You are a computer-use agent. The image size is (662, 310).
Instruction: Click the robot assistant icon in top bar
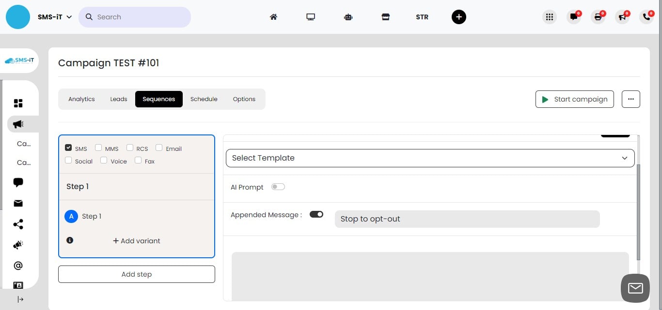point(348,17)
